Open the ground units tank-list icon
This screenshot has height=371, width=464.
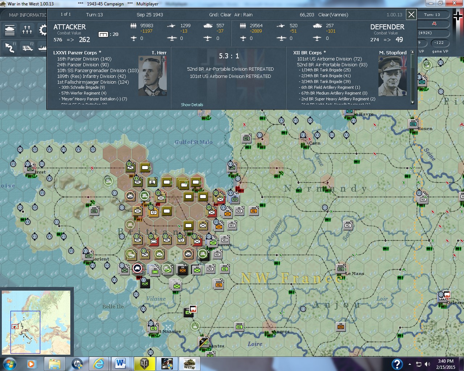point(10,30)
